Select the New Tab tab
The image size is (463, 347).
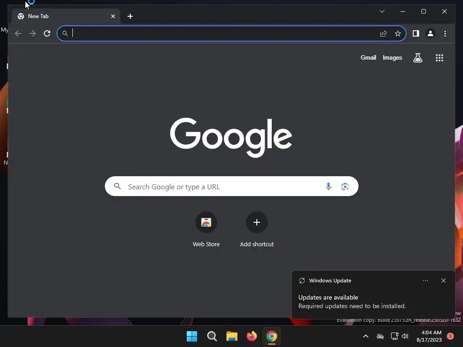point(66,16)
